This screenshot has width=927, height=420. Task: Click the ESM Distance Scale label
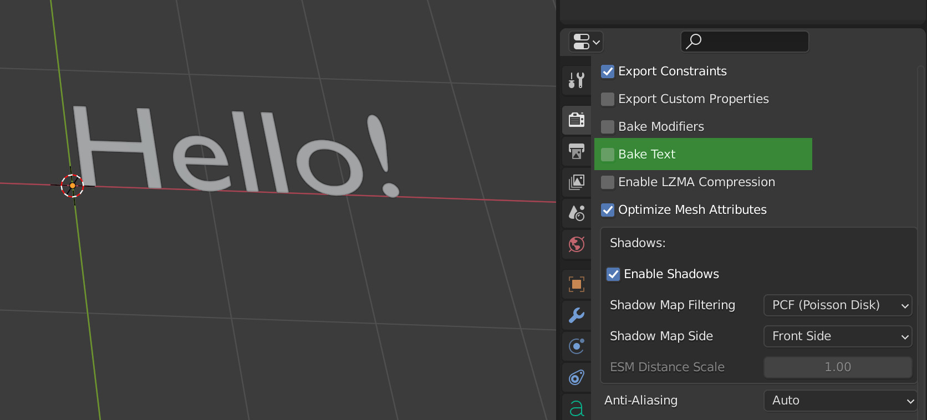click(667, 367)
